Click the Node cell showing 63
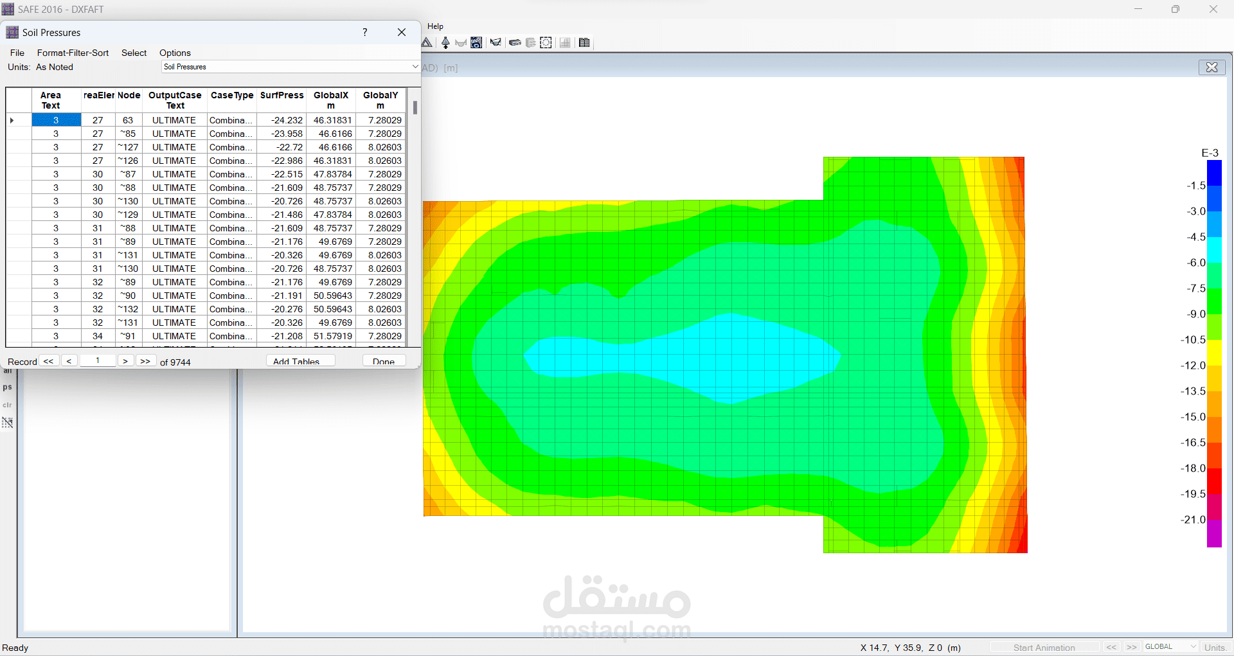The height and width of the screenshot is (656, 1234). pyautogui.click(x=129, y=120)
